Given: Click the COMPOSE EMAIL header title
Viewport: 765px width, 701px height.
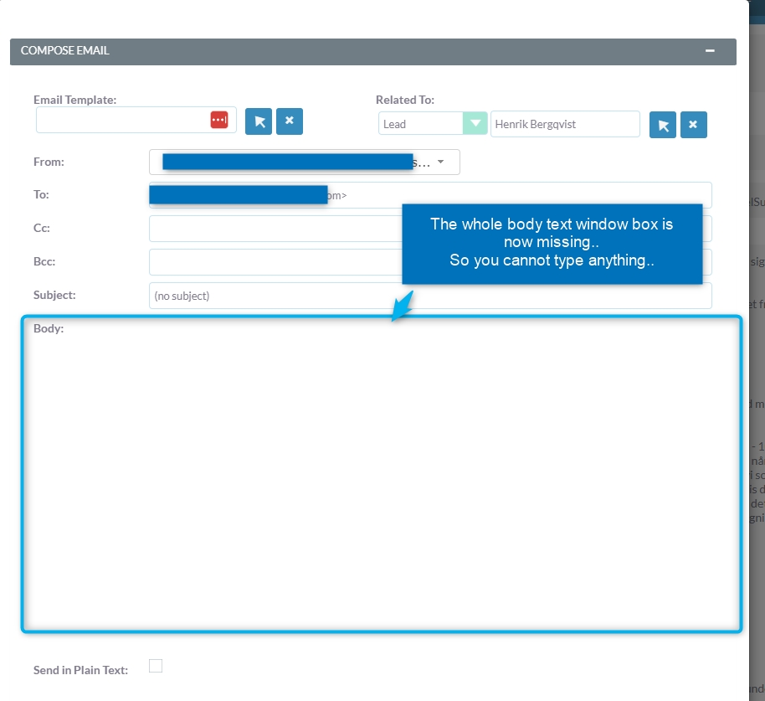Looking at the screenshot, I should point(65,51).
